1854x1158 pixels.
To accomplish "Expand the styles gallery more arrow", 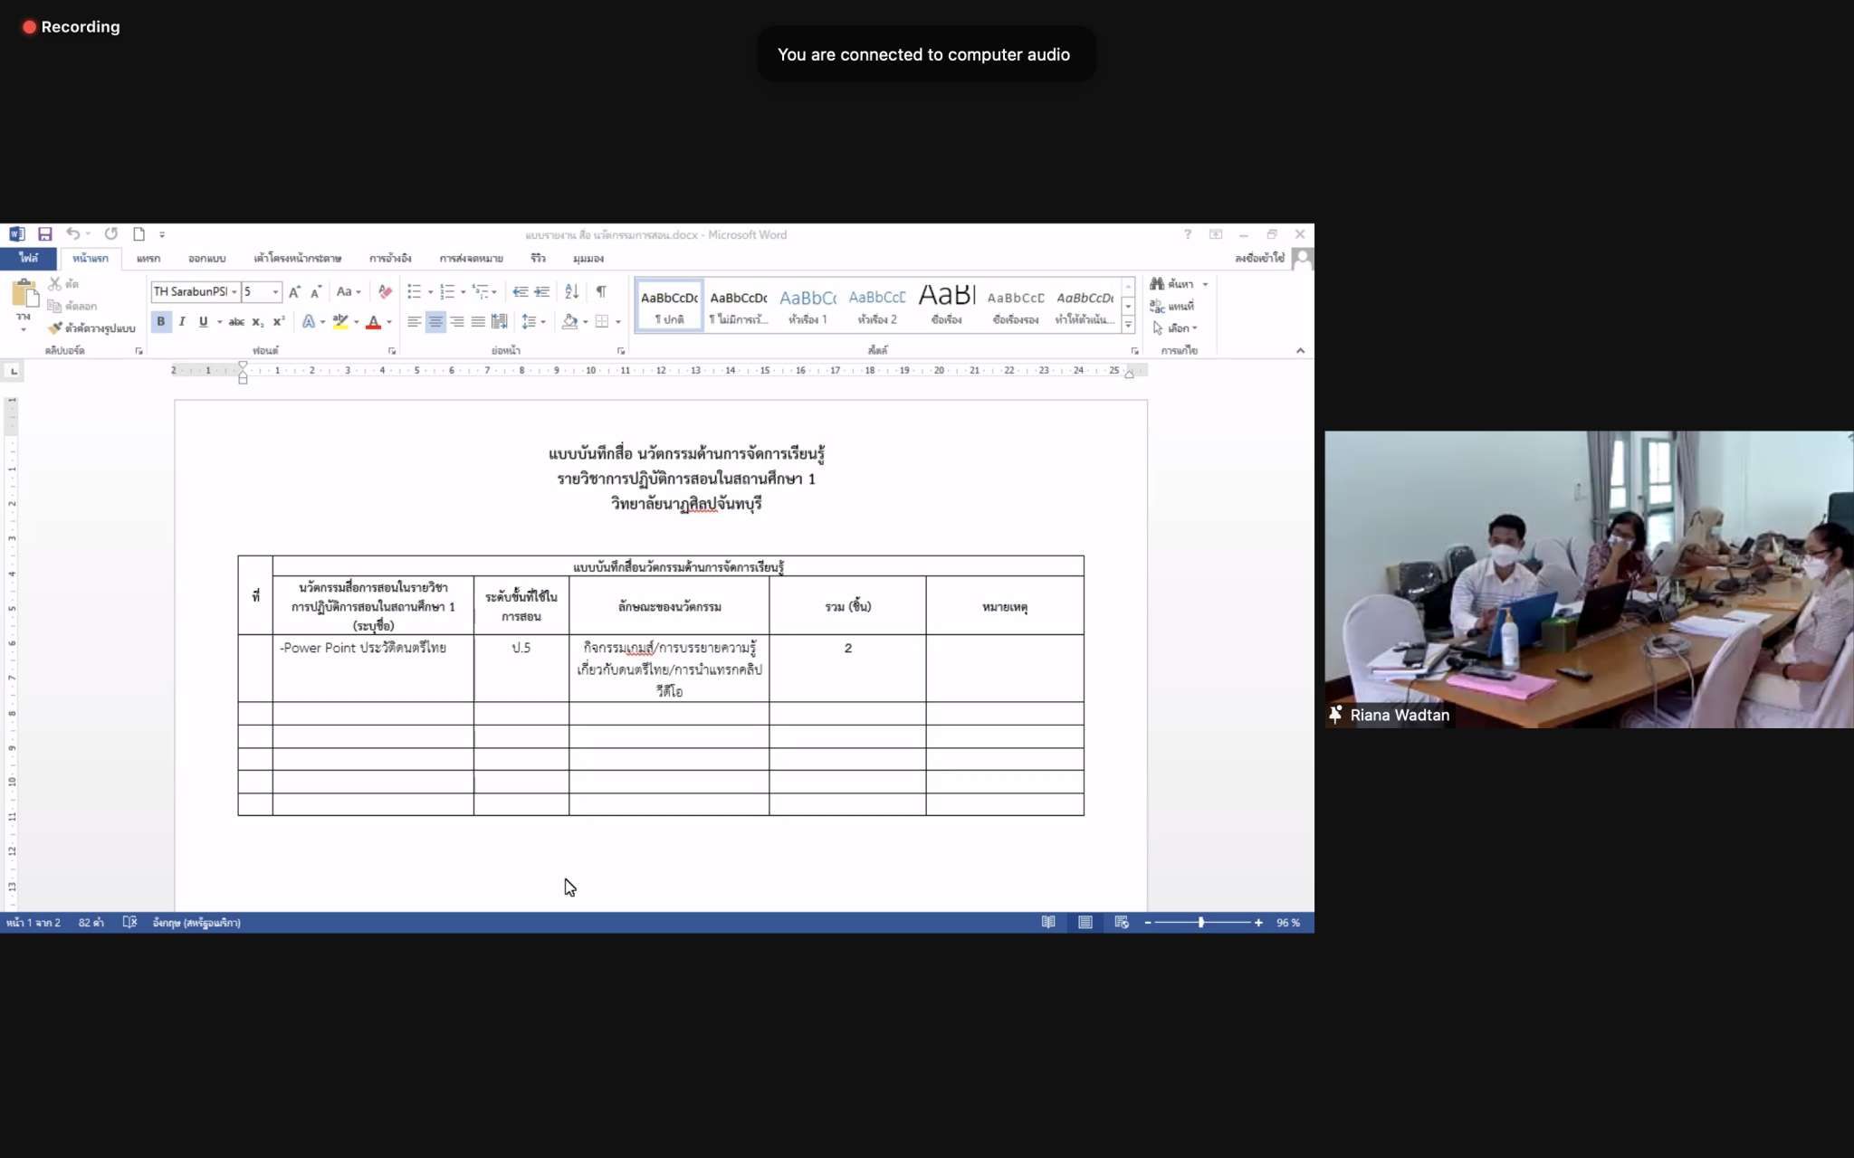I will pyautogui.click(x=1128, y=325).
